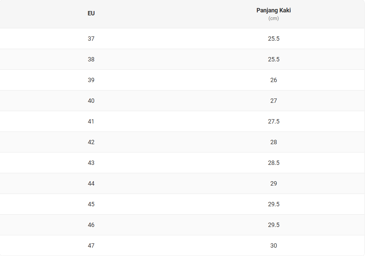Viewport: 366px width, 256px height.
Task: Select EU size 37 cell
Action: [x=91, y=39]
